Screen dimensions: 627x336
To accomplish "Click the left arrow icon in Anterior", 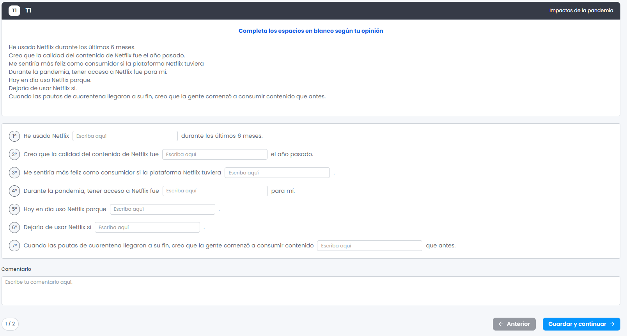I will [x=501, y=324].
